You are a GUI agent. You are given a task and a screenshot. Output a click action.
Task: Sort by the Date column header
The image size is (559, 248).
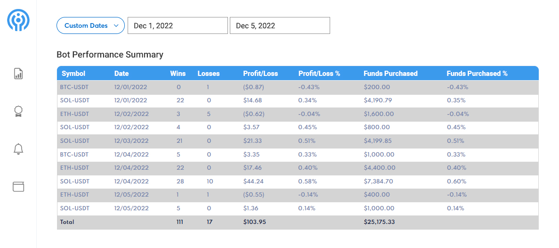(122, 74)
